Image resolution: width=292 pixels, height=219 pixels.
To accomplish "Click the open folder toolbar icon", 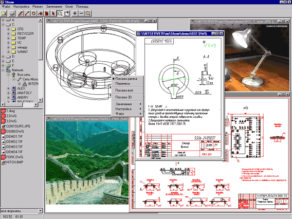I will [4, 14].
